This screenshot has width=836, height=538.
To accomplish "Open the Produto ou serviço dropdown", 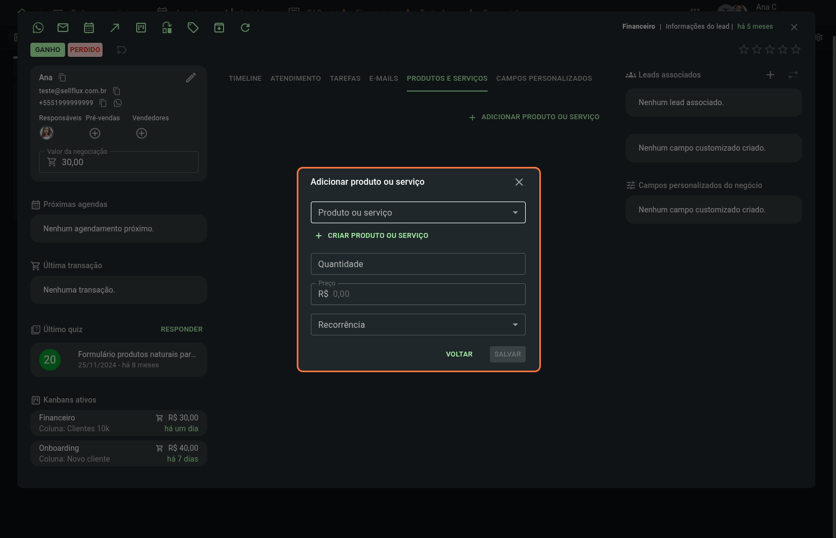I will 418,212.
